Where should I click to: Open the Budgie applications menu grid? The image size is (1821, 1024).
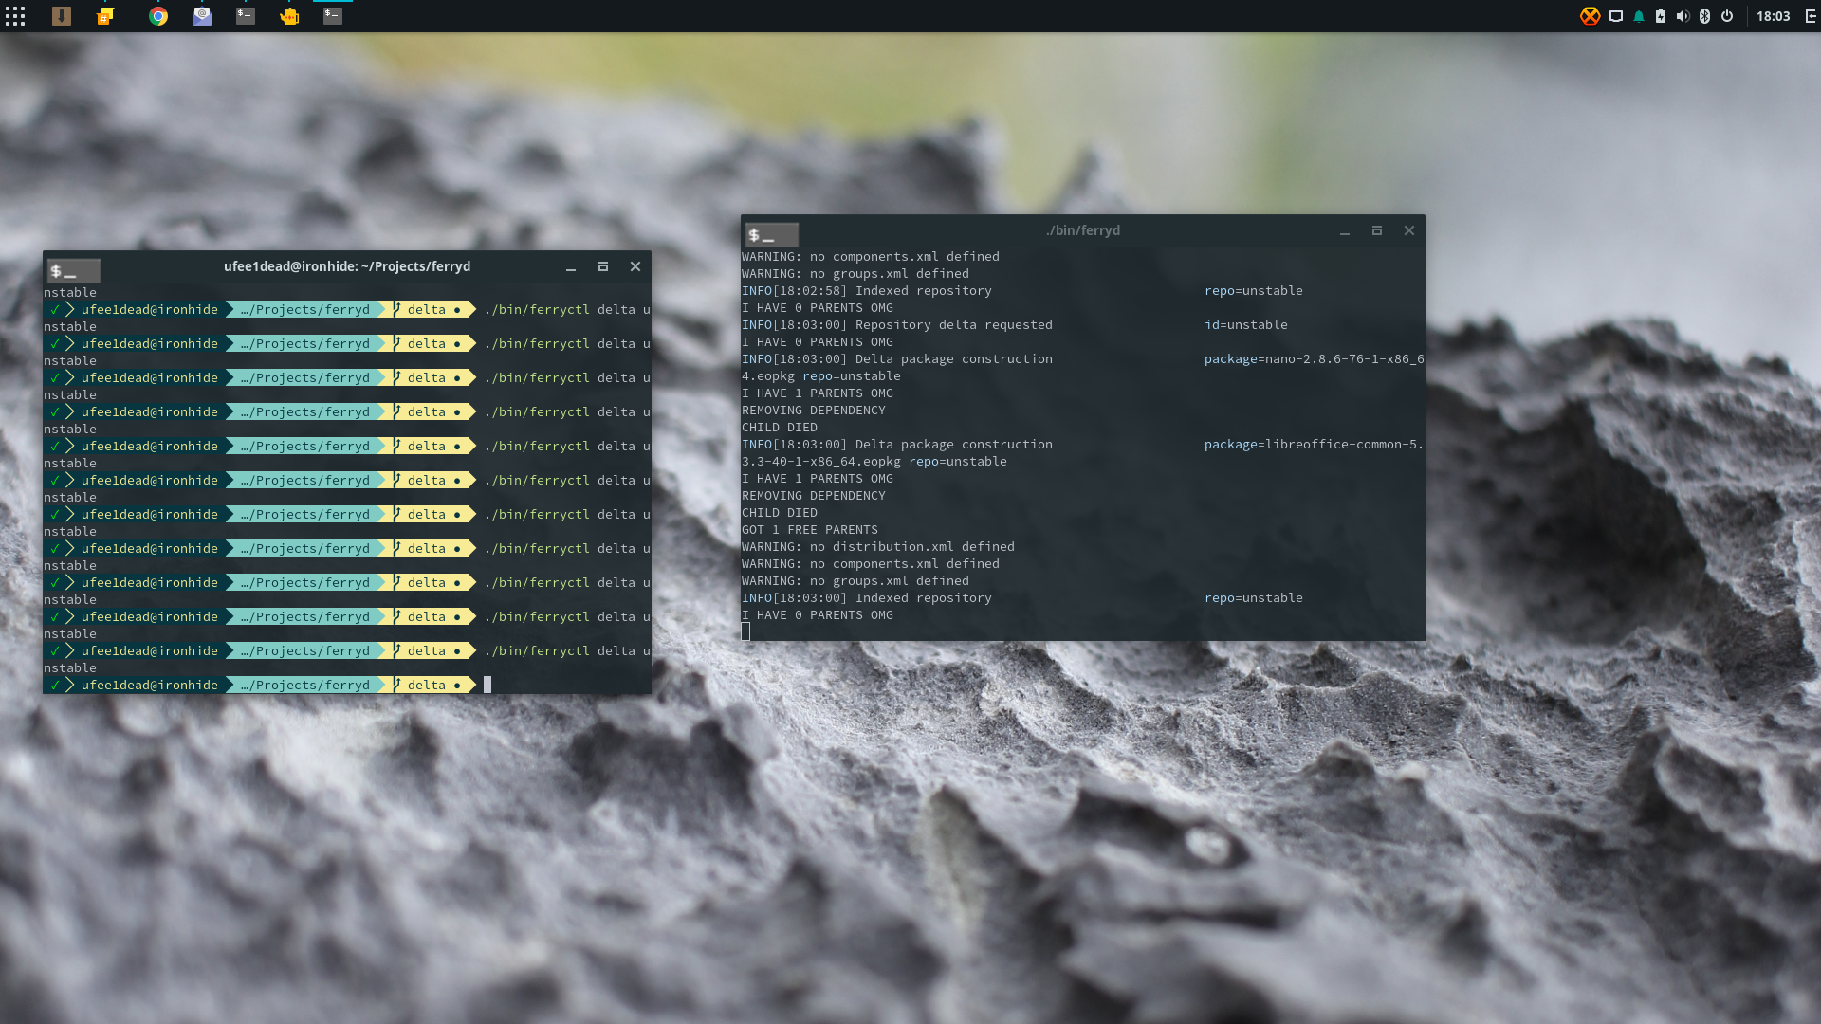click(15, 16)
